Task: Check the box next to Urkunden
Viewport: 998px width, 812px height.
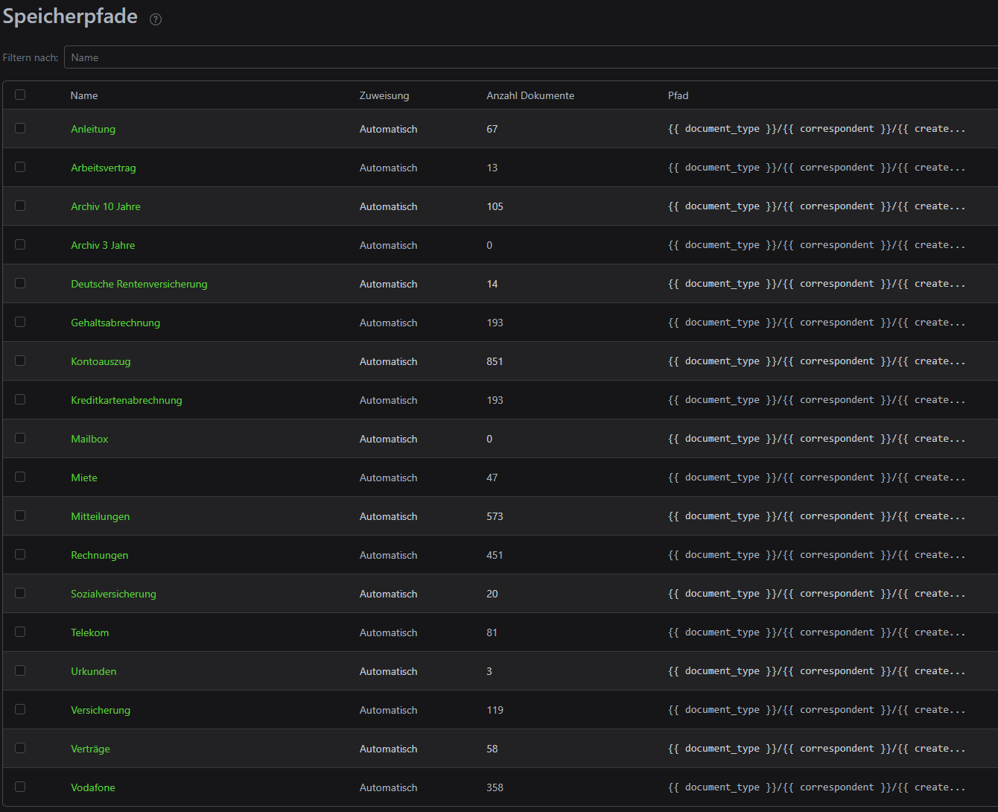Action: 20,670
